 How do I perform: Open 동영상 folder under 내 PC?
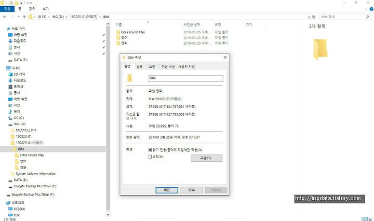tap(16, 87)
